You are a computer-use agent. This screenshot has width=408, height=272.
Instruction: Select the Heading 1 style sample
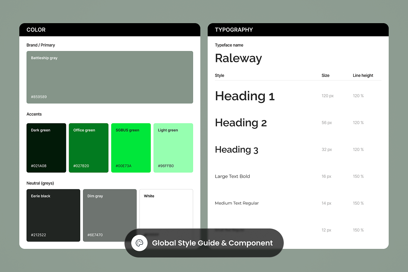click(245, 96)
